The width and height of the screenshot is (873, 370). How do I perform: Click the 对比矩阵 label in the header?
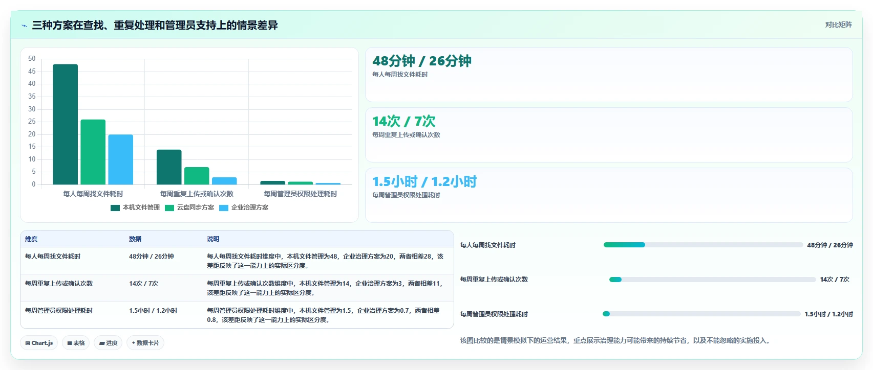coord(838,25)
